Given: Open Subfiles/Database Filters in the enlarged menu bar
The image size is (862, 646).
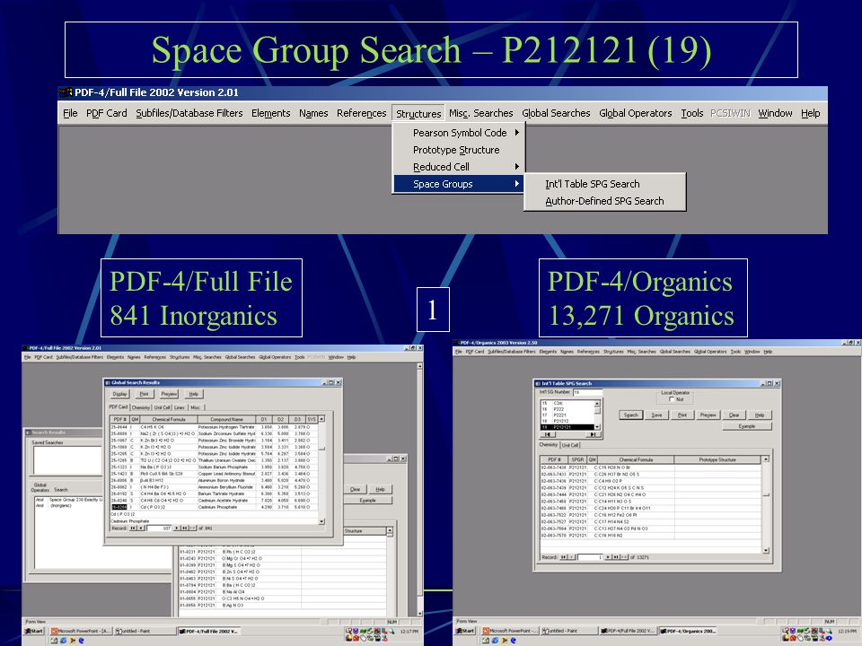Looking at the screenshot, I should coord(189,113).
